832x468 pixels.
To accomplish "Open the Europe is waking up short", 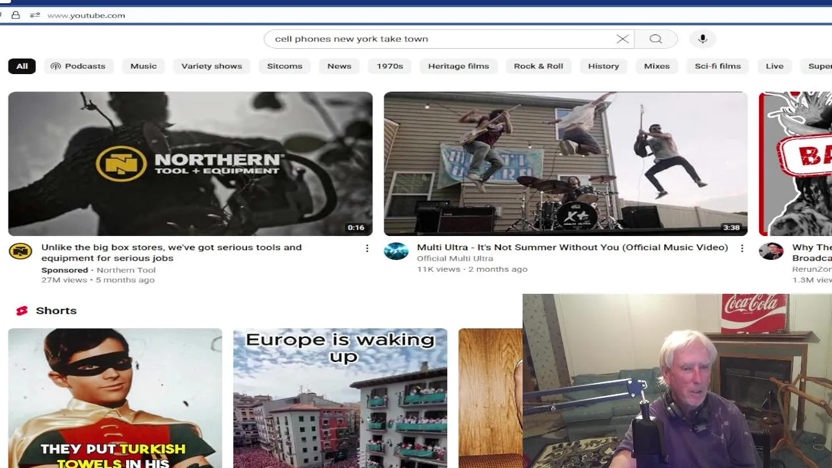I will (341, 398).
